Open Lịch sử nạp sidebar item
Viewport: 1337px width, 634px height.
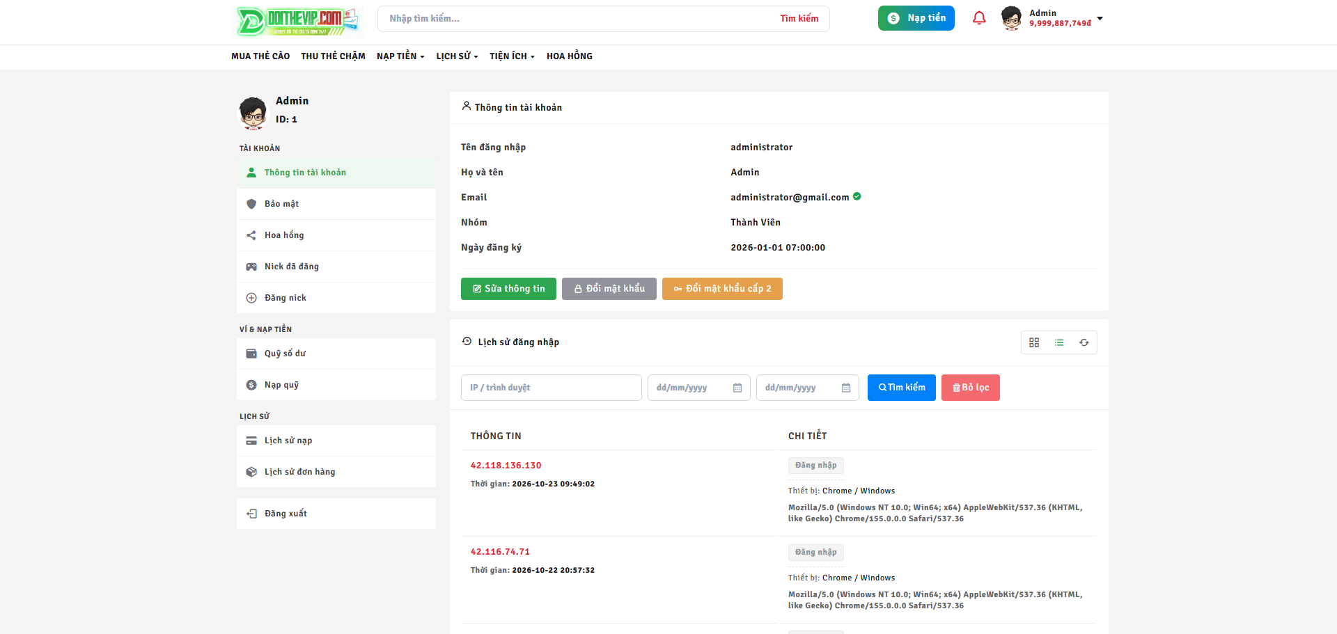pos(336,441)
